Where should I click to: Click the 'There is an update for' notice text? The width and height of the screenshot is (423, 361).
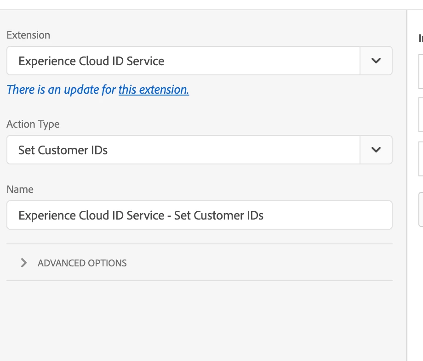click(61, 90)
